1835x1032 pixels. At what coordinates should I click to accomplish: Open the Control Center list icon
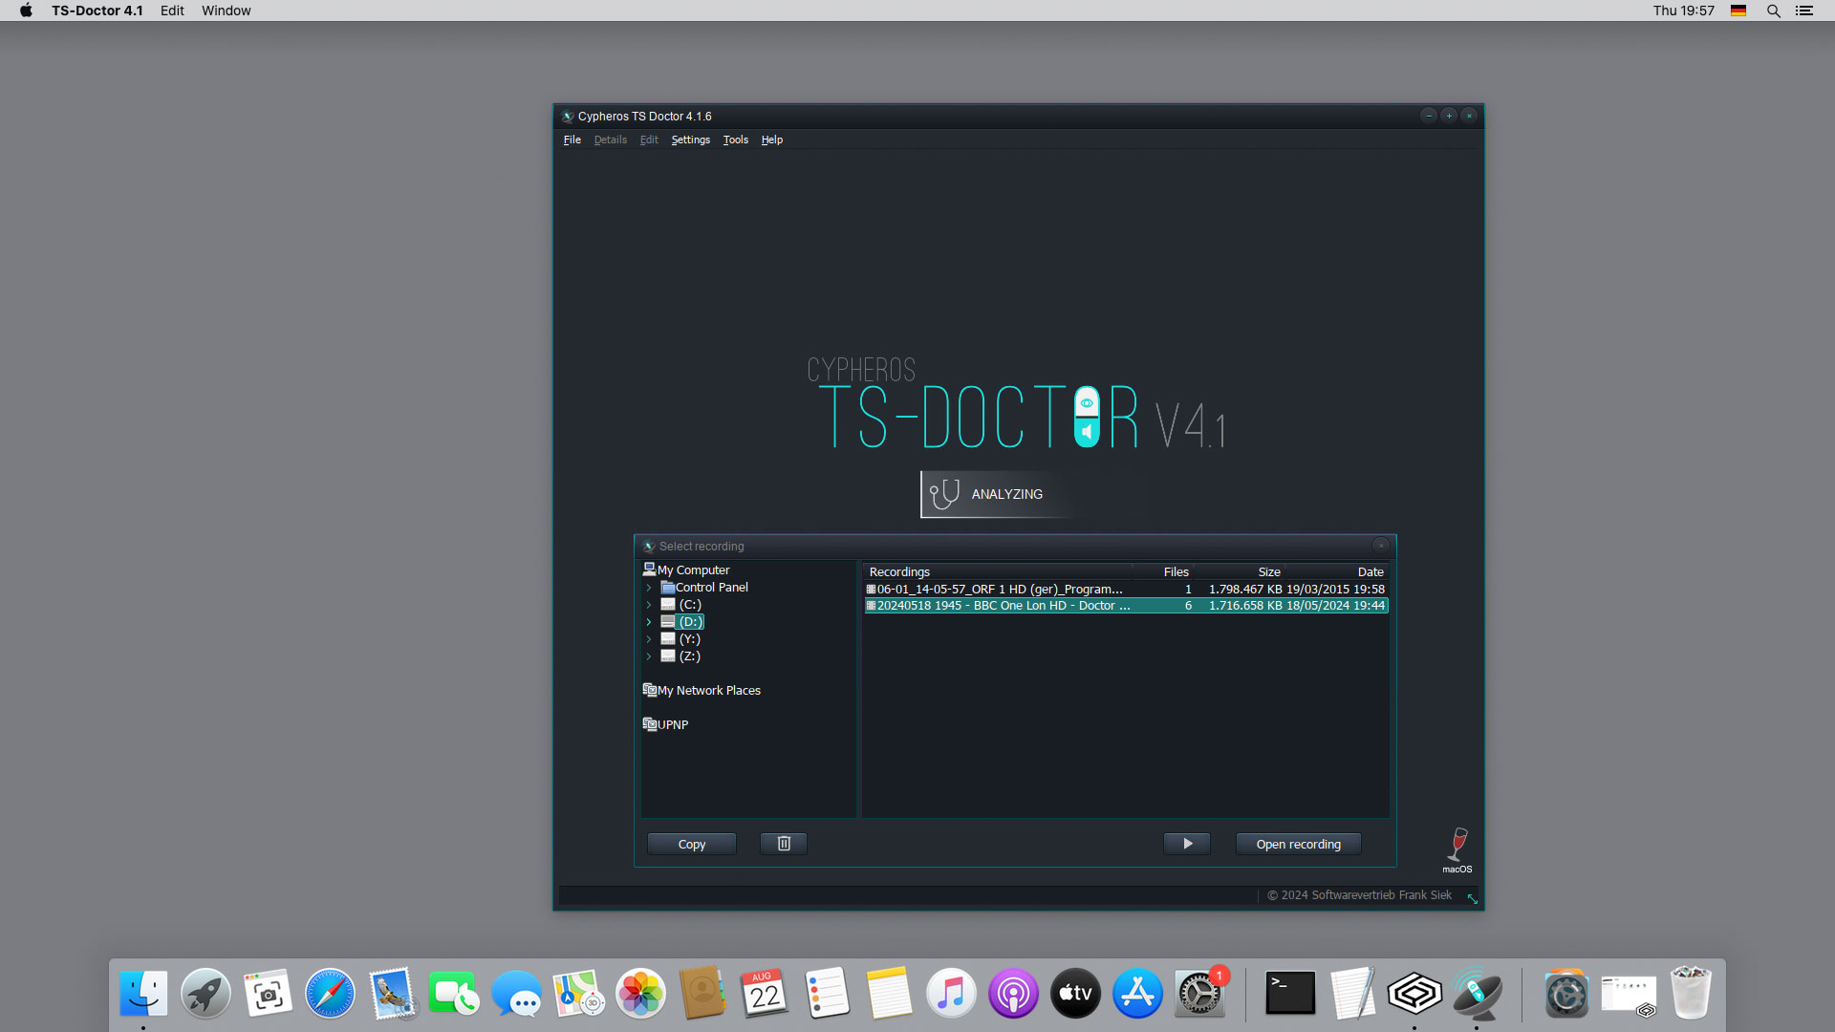pyautogui.click(x=1803, y=11)
